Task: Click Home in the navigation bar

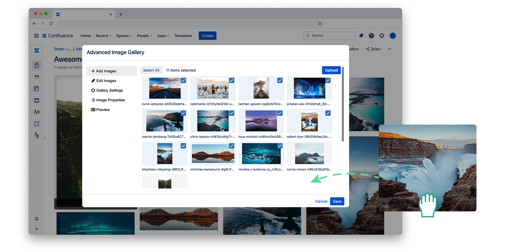Action: [86, 36]
